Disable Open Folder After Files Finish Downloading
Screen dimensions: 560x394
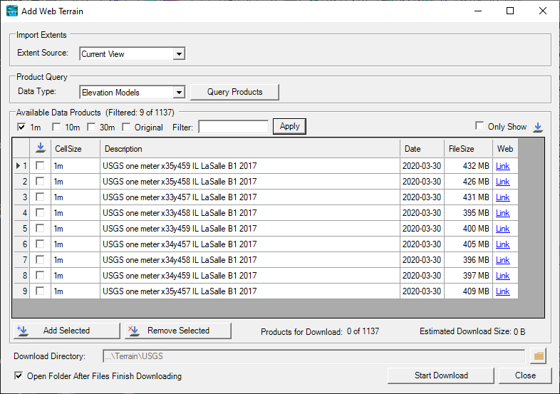19,375
